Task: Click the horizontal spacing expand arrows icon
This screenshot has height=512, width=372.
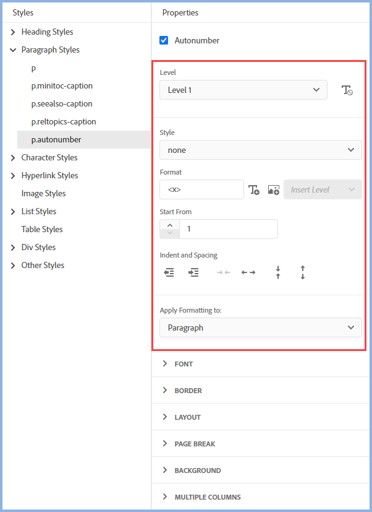Action: [x=248, y=272]
